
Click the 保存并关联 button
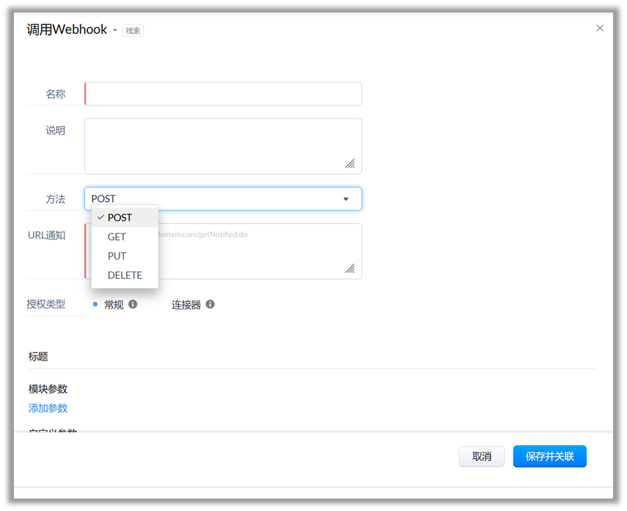(x=549, y=456)
